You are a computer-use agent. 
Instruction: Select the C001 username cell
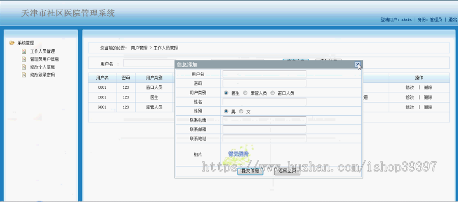click(x=102, y=87)
